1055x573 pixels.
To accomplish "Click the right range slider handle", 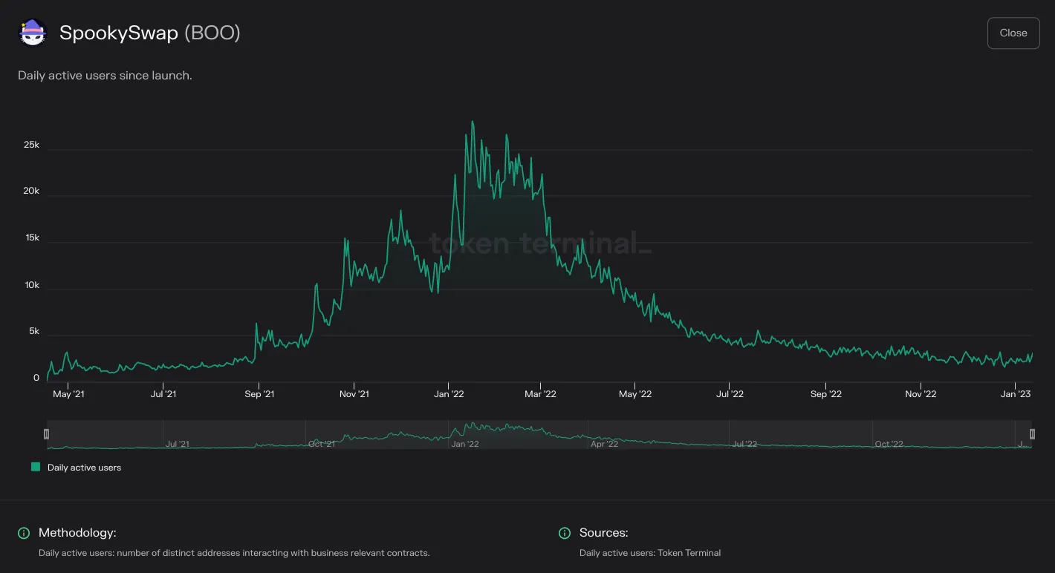I will [x=1032, y=434].
